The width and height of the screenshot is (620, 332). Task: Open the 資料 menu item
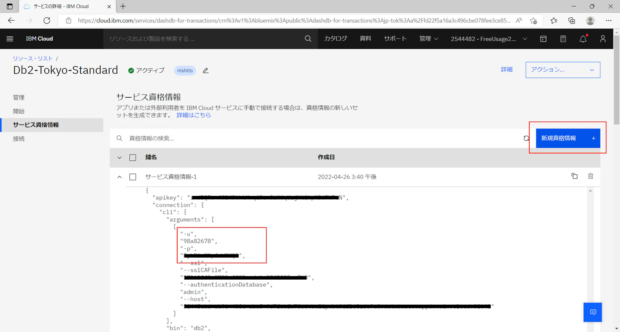[x=365, y=39]
